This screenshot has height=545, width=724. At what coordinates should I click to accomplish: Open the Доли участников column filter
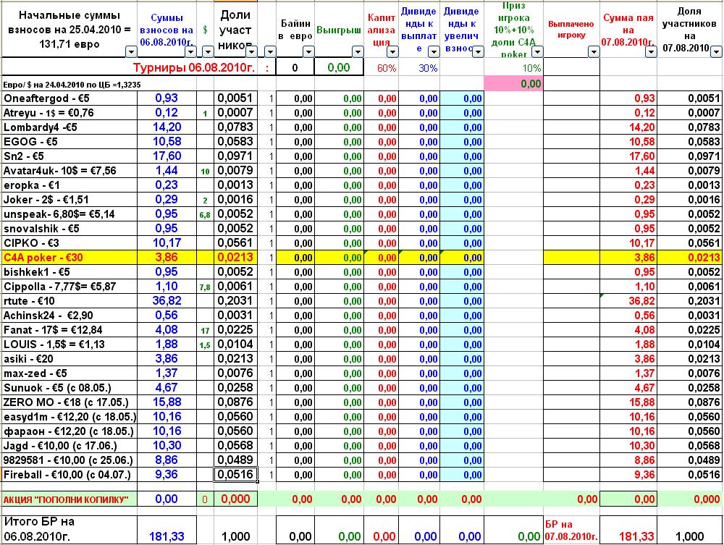pos(252,51)
